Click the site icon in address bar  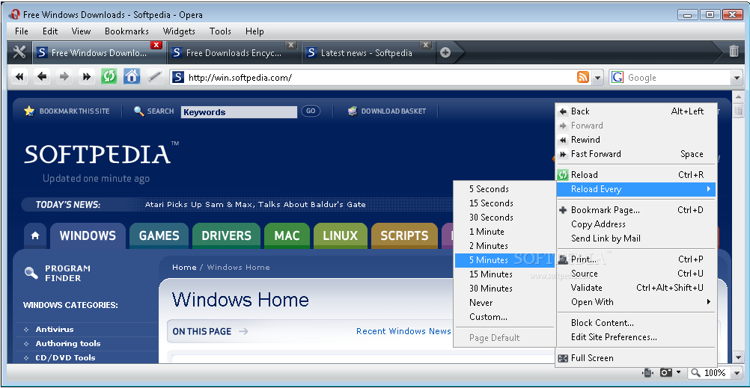click(178, 78)
